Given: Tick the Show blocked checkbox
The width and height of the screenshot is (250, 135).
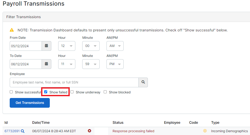Looking at the screenshot, I should click(105, 92).
